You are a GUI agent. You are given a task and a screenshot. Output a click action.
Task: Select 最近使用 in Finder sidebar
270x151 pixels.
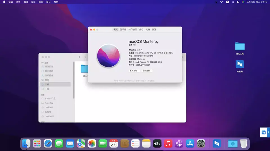point(55,71)
